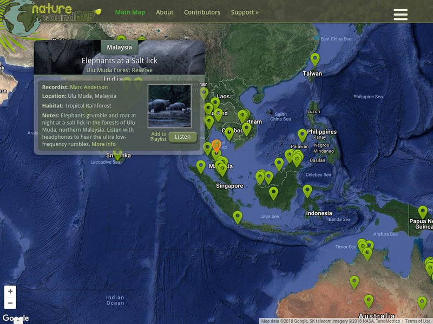Go to the Contributors page

202,11
